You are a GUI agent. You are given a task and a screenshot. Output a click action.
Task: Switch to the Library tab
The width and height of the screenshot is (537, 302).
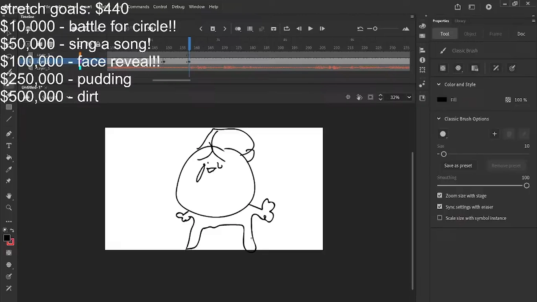point(460,21)
